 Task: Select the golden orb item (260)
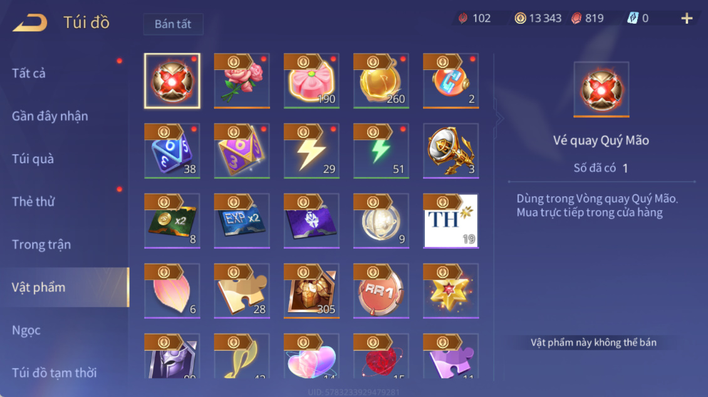click(381, 81)
